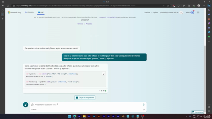The width and height of the screenshot is (212, 119).
Task: Open the Microsoft Rewards medal icon
Action: [x=192, y=13]
